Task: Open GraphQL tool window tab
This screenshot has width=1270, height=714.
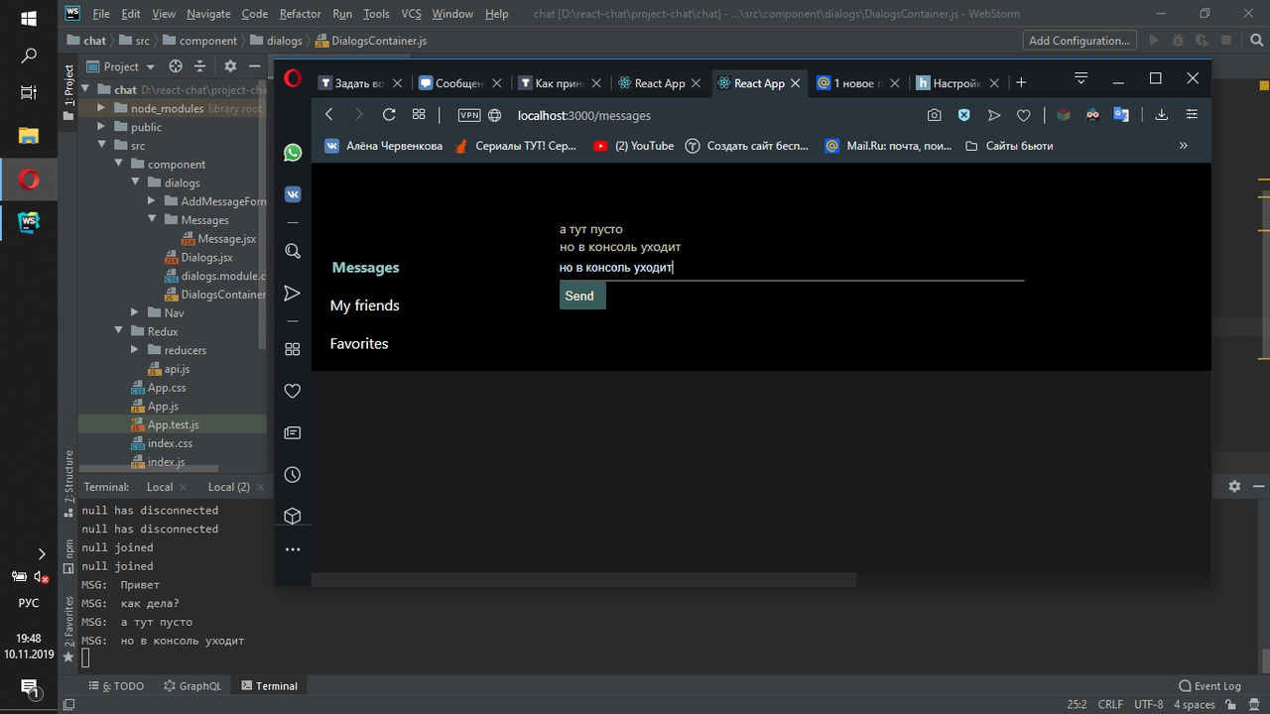Action: pyautogui.click(x=192, y=686)
